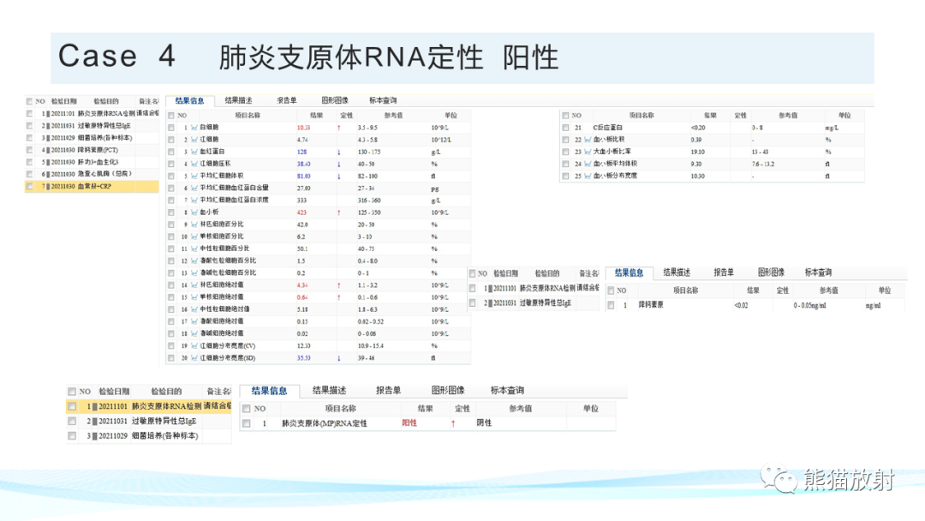View the trend chart for 血小板平均体积

[x=588, y=164]
